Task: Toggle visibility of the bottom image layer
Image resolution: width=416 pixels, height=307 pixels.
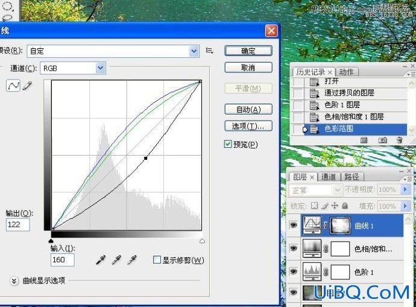Action: (294, 292)
